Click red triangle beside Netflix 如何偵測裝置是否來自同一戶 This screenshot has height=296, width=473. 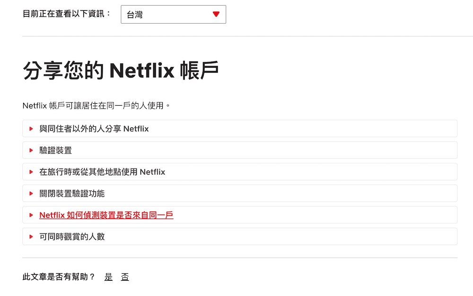pos(31,215)
